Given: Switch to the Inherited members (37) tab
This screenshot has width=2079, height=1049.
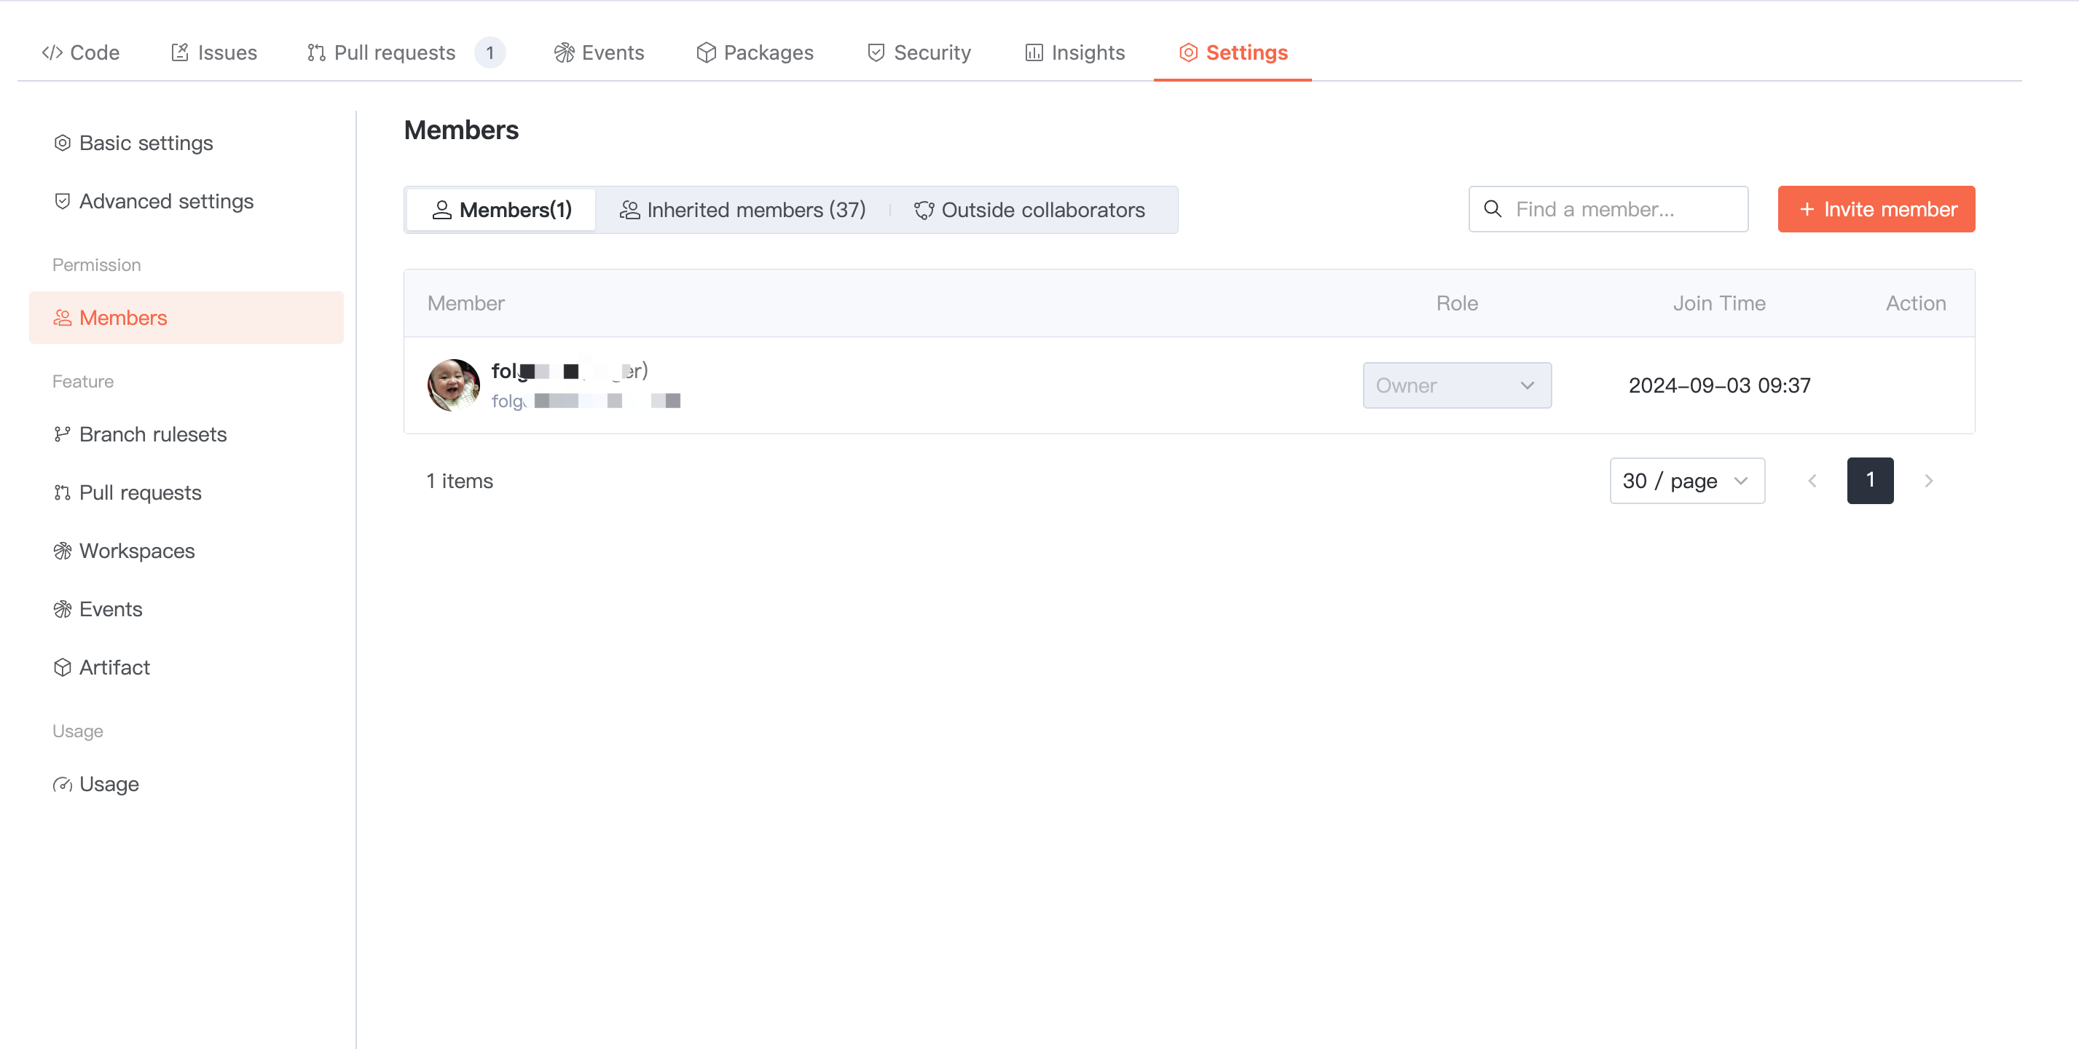Looking at the screenshot, I should point(742,210).
